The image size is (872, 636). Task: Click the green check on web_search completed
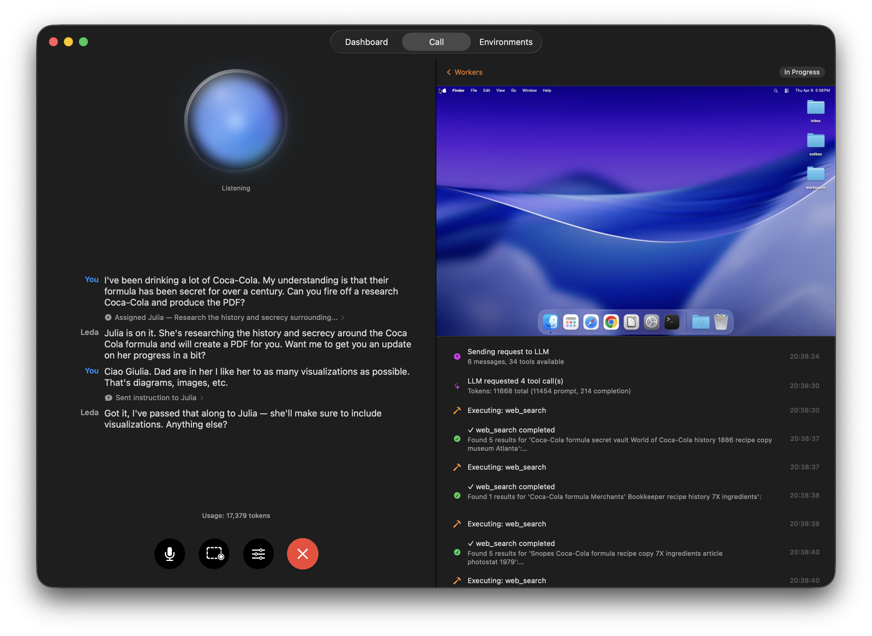(457, 438)
